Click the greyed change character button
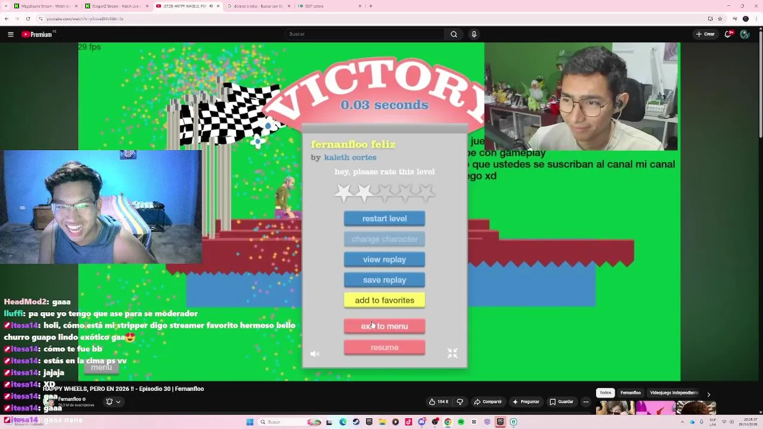This screenshot has height=429, width=763. click(x=384, y=239)
